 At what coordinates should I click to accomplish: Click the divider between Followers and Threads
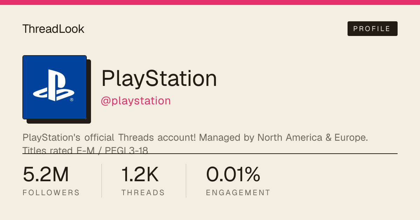click(x=101, y=181)
